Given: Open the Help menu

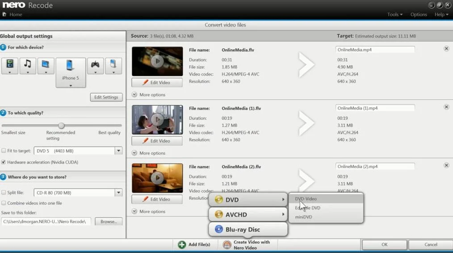Looking at the screenshot, I should (441, 14).
